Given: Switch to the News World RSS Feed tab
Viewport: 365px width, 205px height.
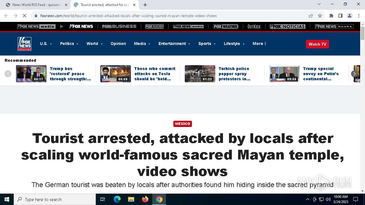Looking at the screenshot, I should (36, 5).
